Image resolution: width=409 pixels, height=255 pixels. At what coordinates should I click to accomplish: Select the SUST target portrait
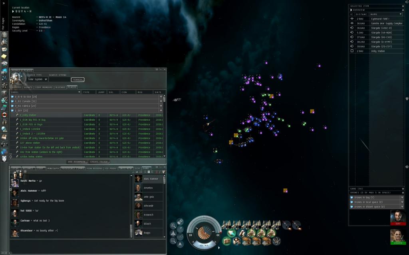click(x=398, y=218)
